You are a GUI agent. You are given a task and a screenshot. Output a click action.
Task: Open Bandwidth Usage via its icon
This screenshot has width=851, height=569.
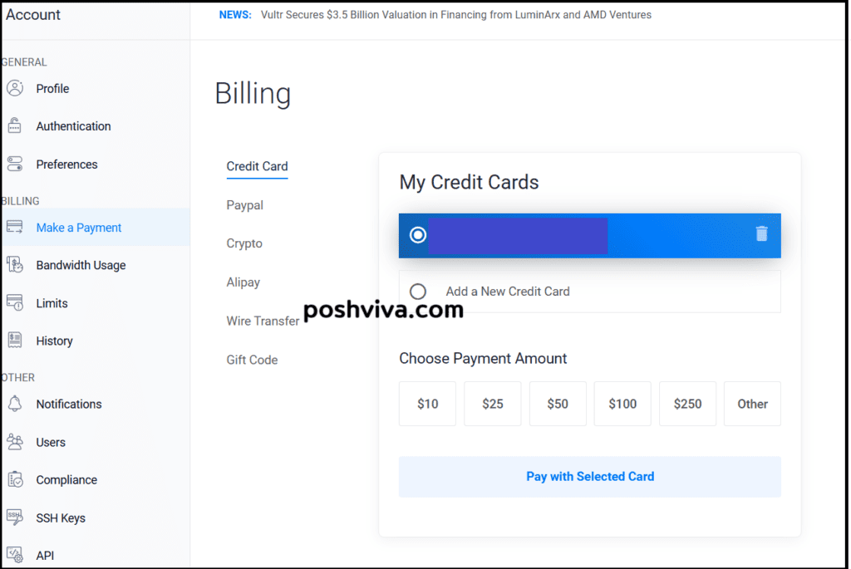pyautogui.click(x=15, y=265)
